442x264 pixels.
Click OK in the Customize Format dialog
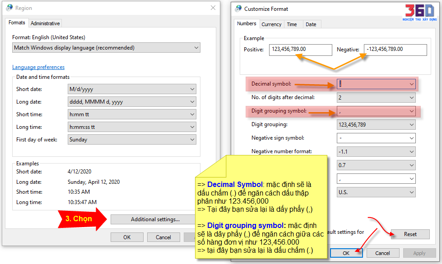click(x=346, y=253)
